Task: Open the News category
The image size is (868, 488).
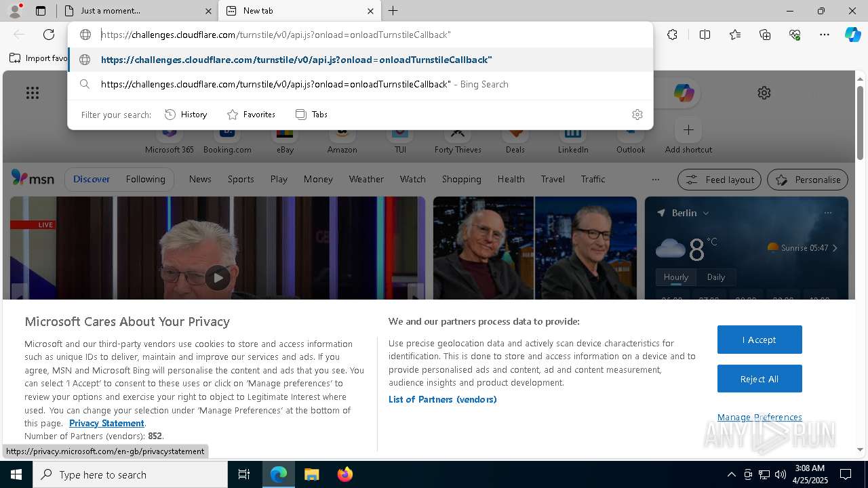Action: 200,179
